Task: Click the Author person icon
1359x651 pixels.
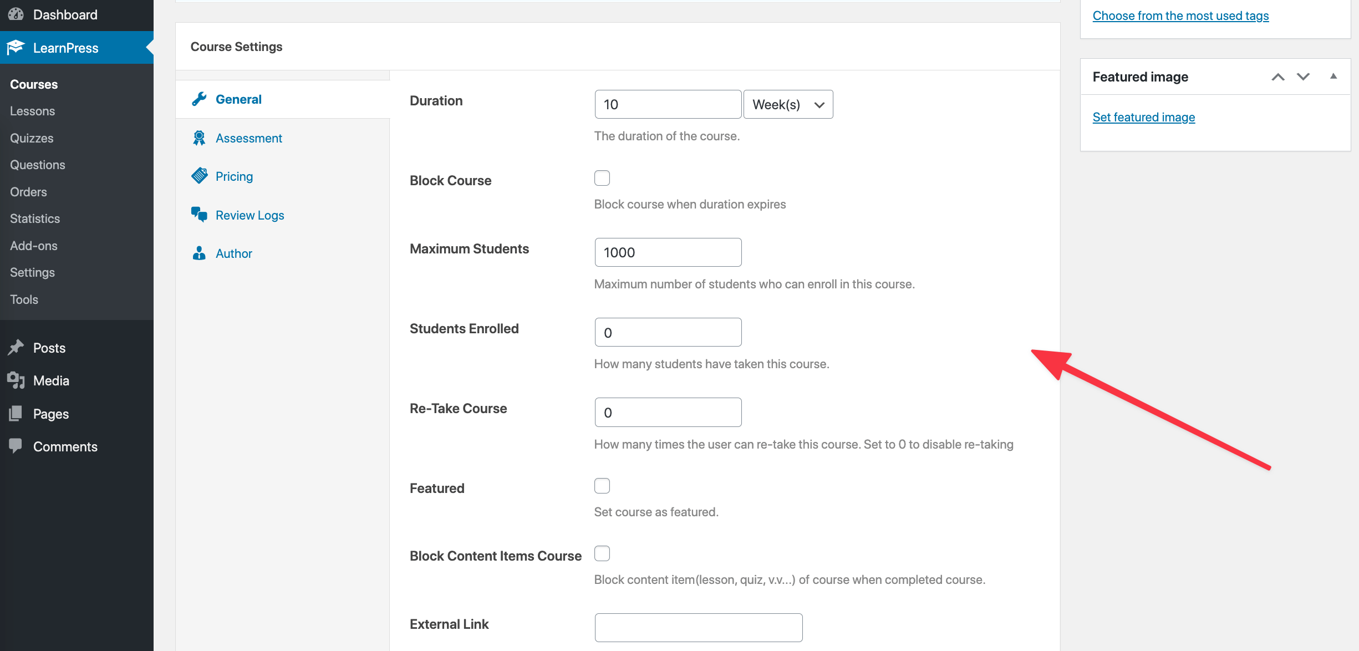Action: click(199, 253)
